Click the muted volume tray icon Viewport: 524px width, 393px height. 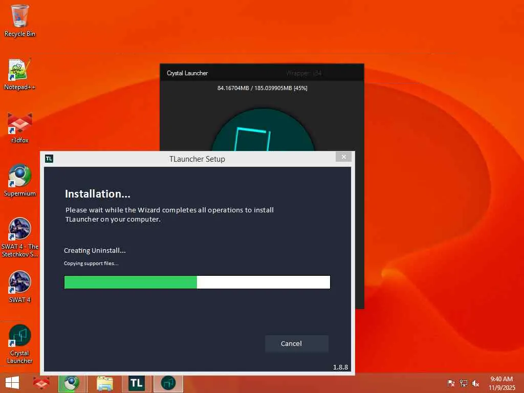[x=475, y=383]
